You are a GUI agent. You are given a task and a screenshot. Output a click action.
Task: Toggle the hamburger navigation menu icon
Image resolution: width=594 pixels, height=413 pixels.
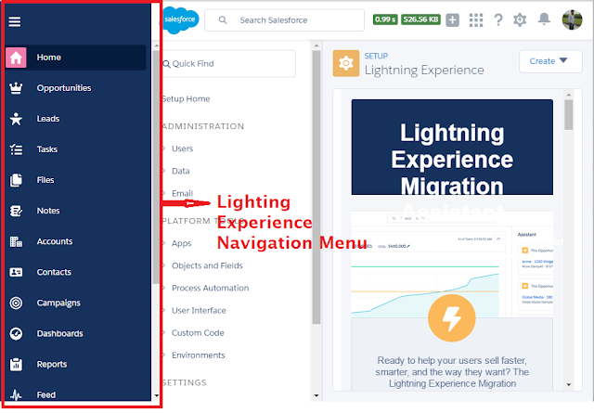[15, 21]
